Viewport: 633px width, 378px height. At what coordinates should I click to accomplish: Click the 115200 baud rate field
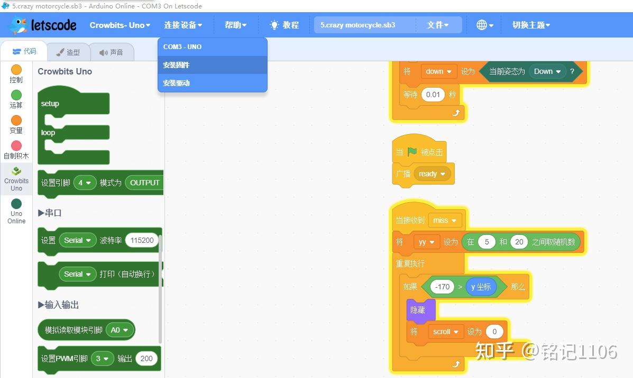point(141,240)
